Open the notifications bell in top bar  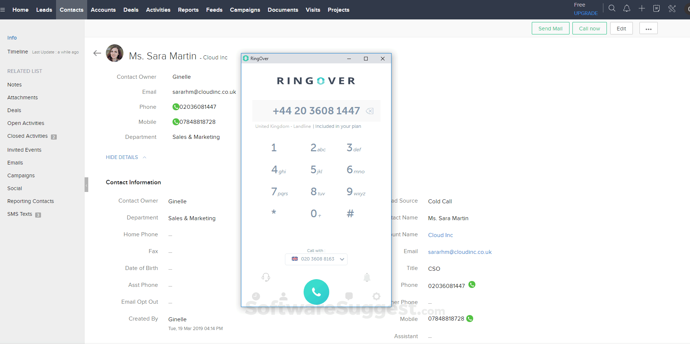click(627, 8)
